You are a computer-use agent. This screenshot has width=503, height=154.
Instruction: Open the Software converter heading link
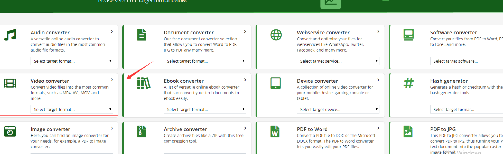[x=453, y=33]
